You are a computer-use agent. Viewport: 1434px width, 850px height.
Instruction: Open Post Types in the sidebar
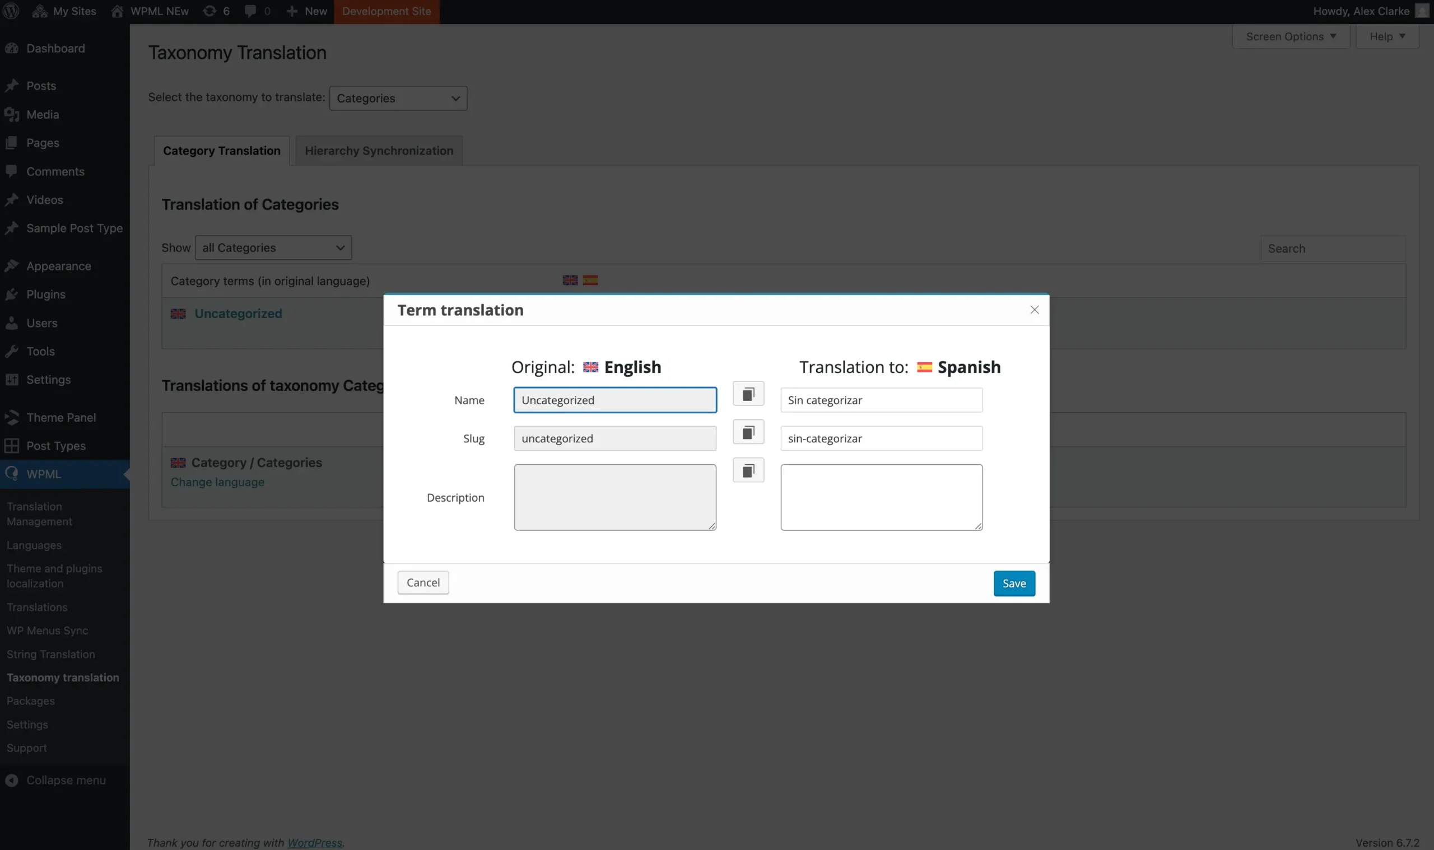(65, 446)
